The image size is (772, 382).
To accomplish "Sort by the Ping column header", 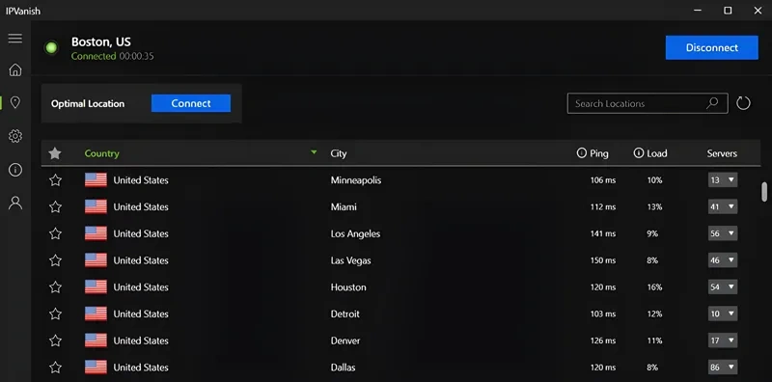I will 598,153.
